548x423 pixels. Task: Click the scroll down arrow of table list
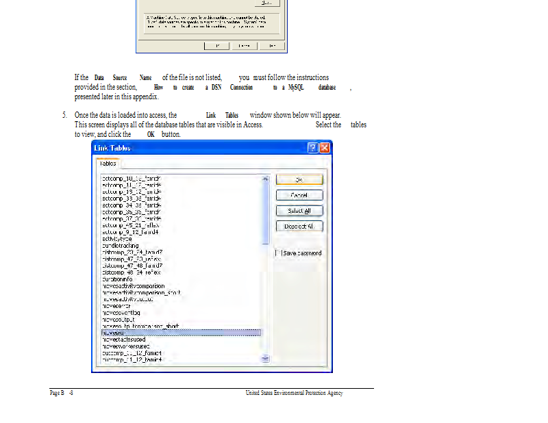pyautogui.click(x=266, y=358)
